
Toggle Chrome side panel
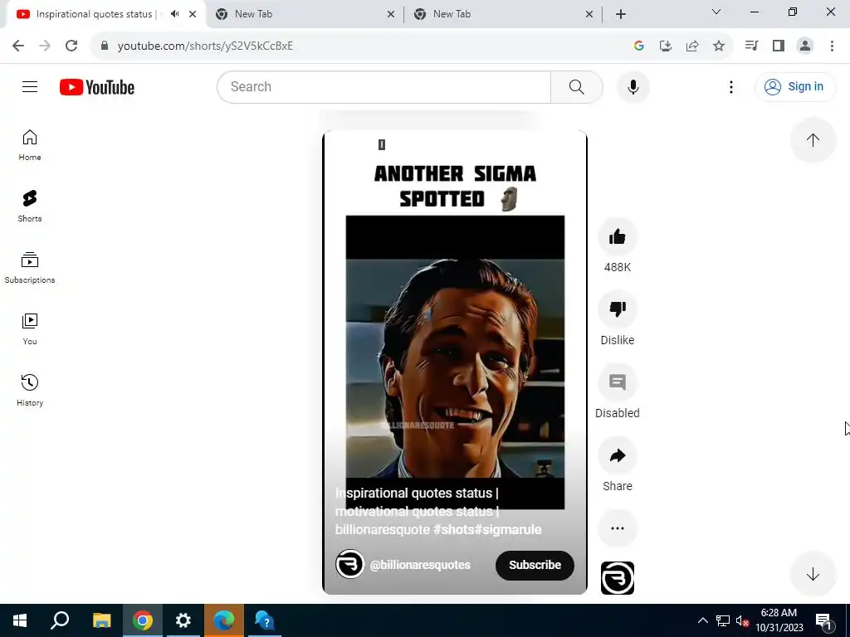click(779, 46)
